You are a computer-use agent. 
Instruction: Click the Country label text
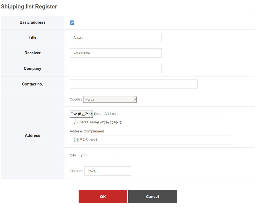[x=76, y=99]
